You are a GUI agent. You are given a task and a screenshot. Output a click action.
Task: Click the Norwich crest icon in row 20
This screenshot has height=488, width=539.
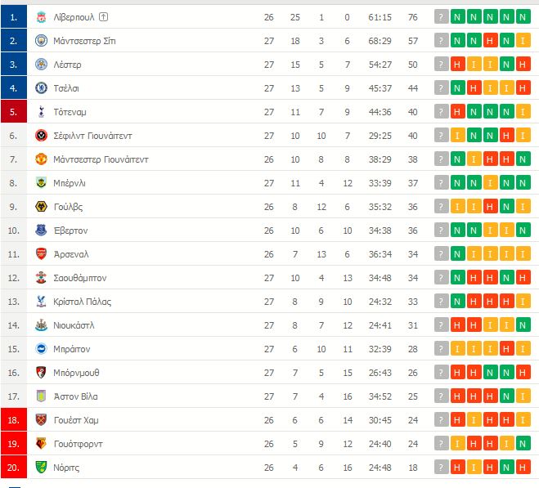pos(41,467)
